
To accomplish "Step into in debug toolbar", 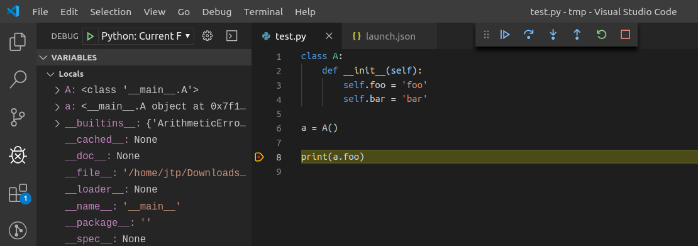I will 553,35.
